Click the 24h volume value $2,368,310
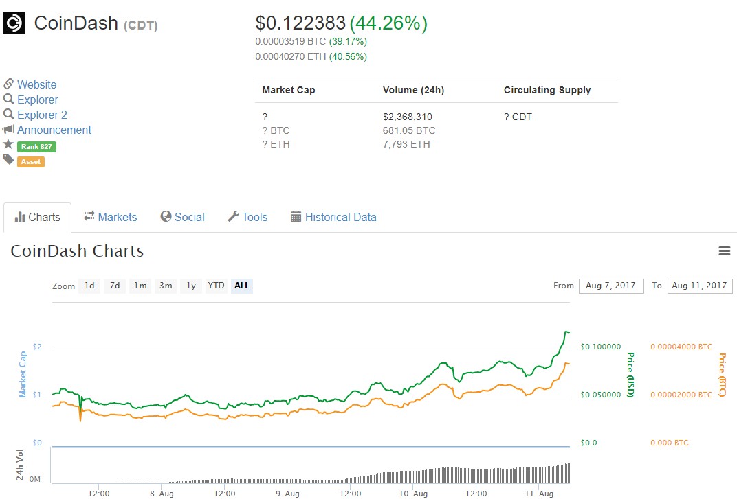The height and width of the screenshot is (499, 737). (x=408, y=117)
